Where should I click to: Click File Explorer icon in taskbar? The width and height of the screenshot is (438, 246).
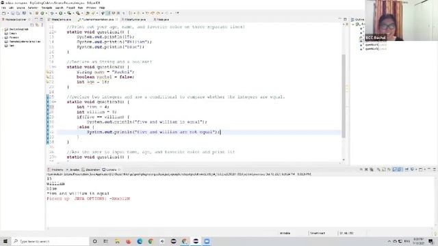[117, 241]
